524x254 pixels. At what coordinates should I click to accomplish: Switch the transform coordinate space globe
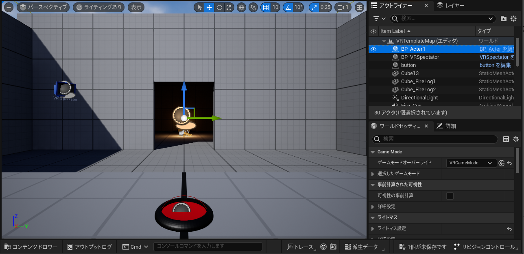click(x=241, y=7)
